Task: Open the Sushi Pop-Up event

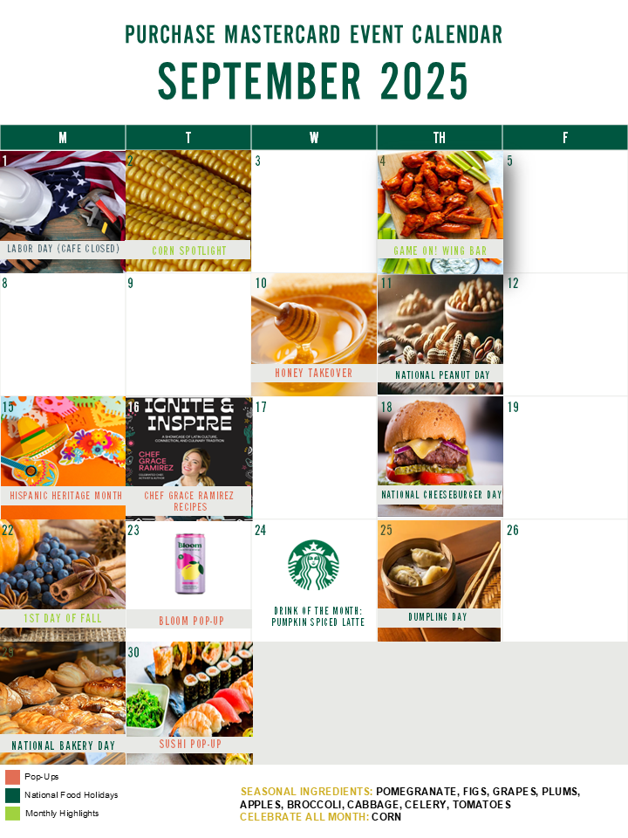Action: pyautogui.click(x=189, y=703)
